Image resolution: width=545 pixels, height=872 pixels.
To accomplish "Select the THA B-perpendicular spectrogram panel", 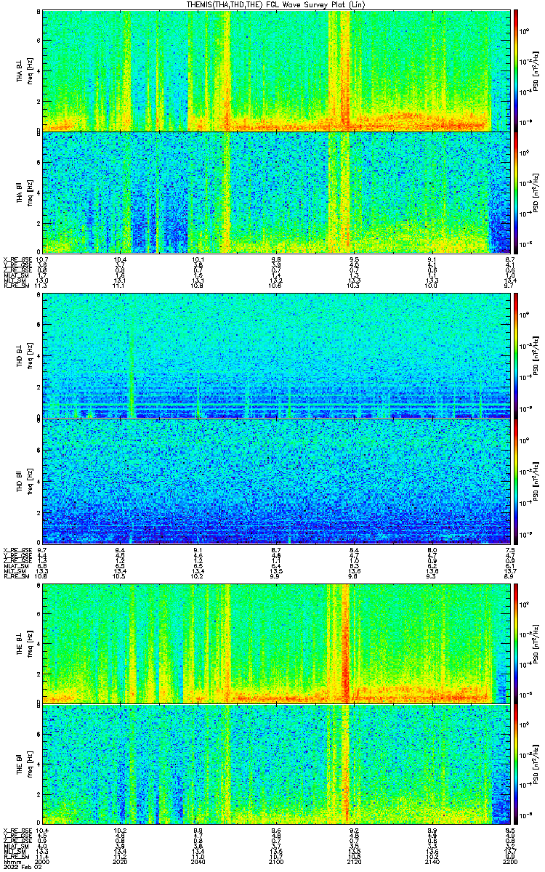I will pos(277,70).
